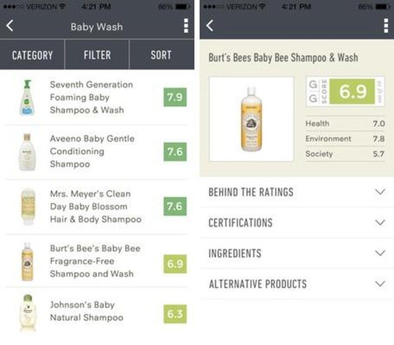Screen dimensions: 394x345
Task: Open the overflow menu on product detail page
Action: 386,26
